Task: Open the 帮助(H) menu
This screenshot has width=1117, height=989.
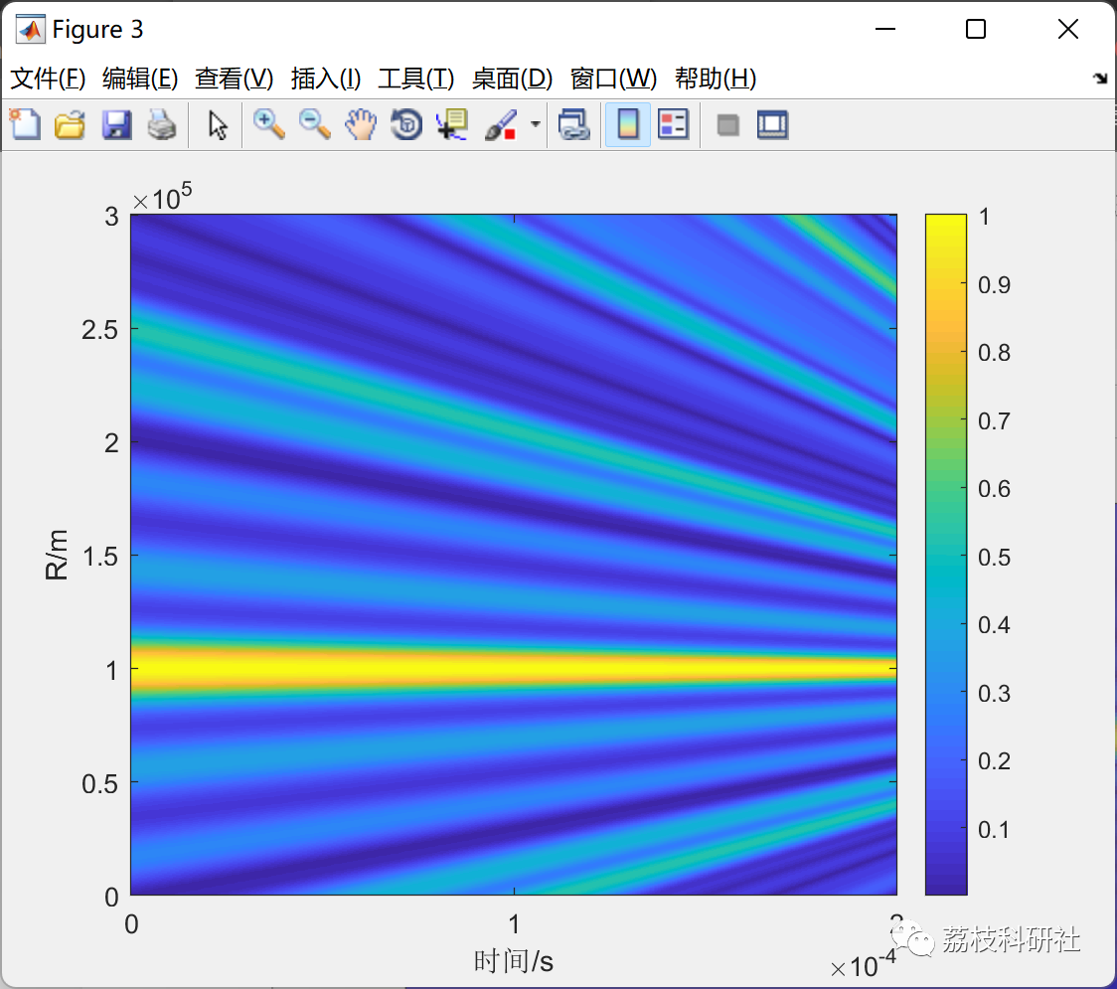Action: click(x=716, y=79)
